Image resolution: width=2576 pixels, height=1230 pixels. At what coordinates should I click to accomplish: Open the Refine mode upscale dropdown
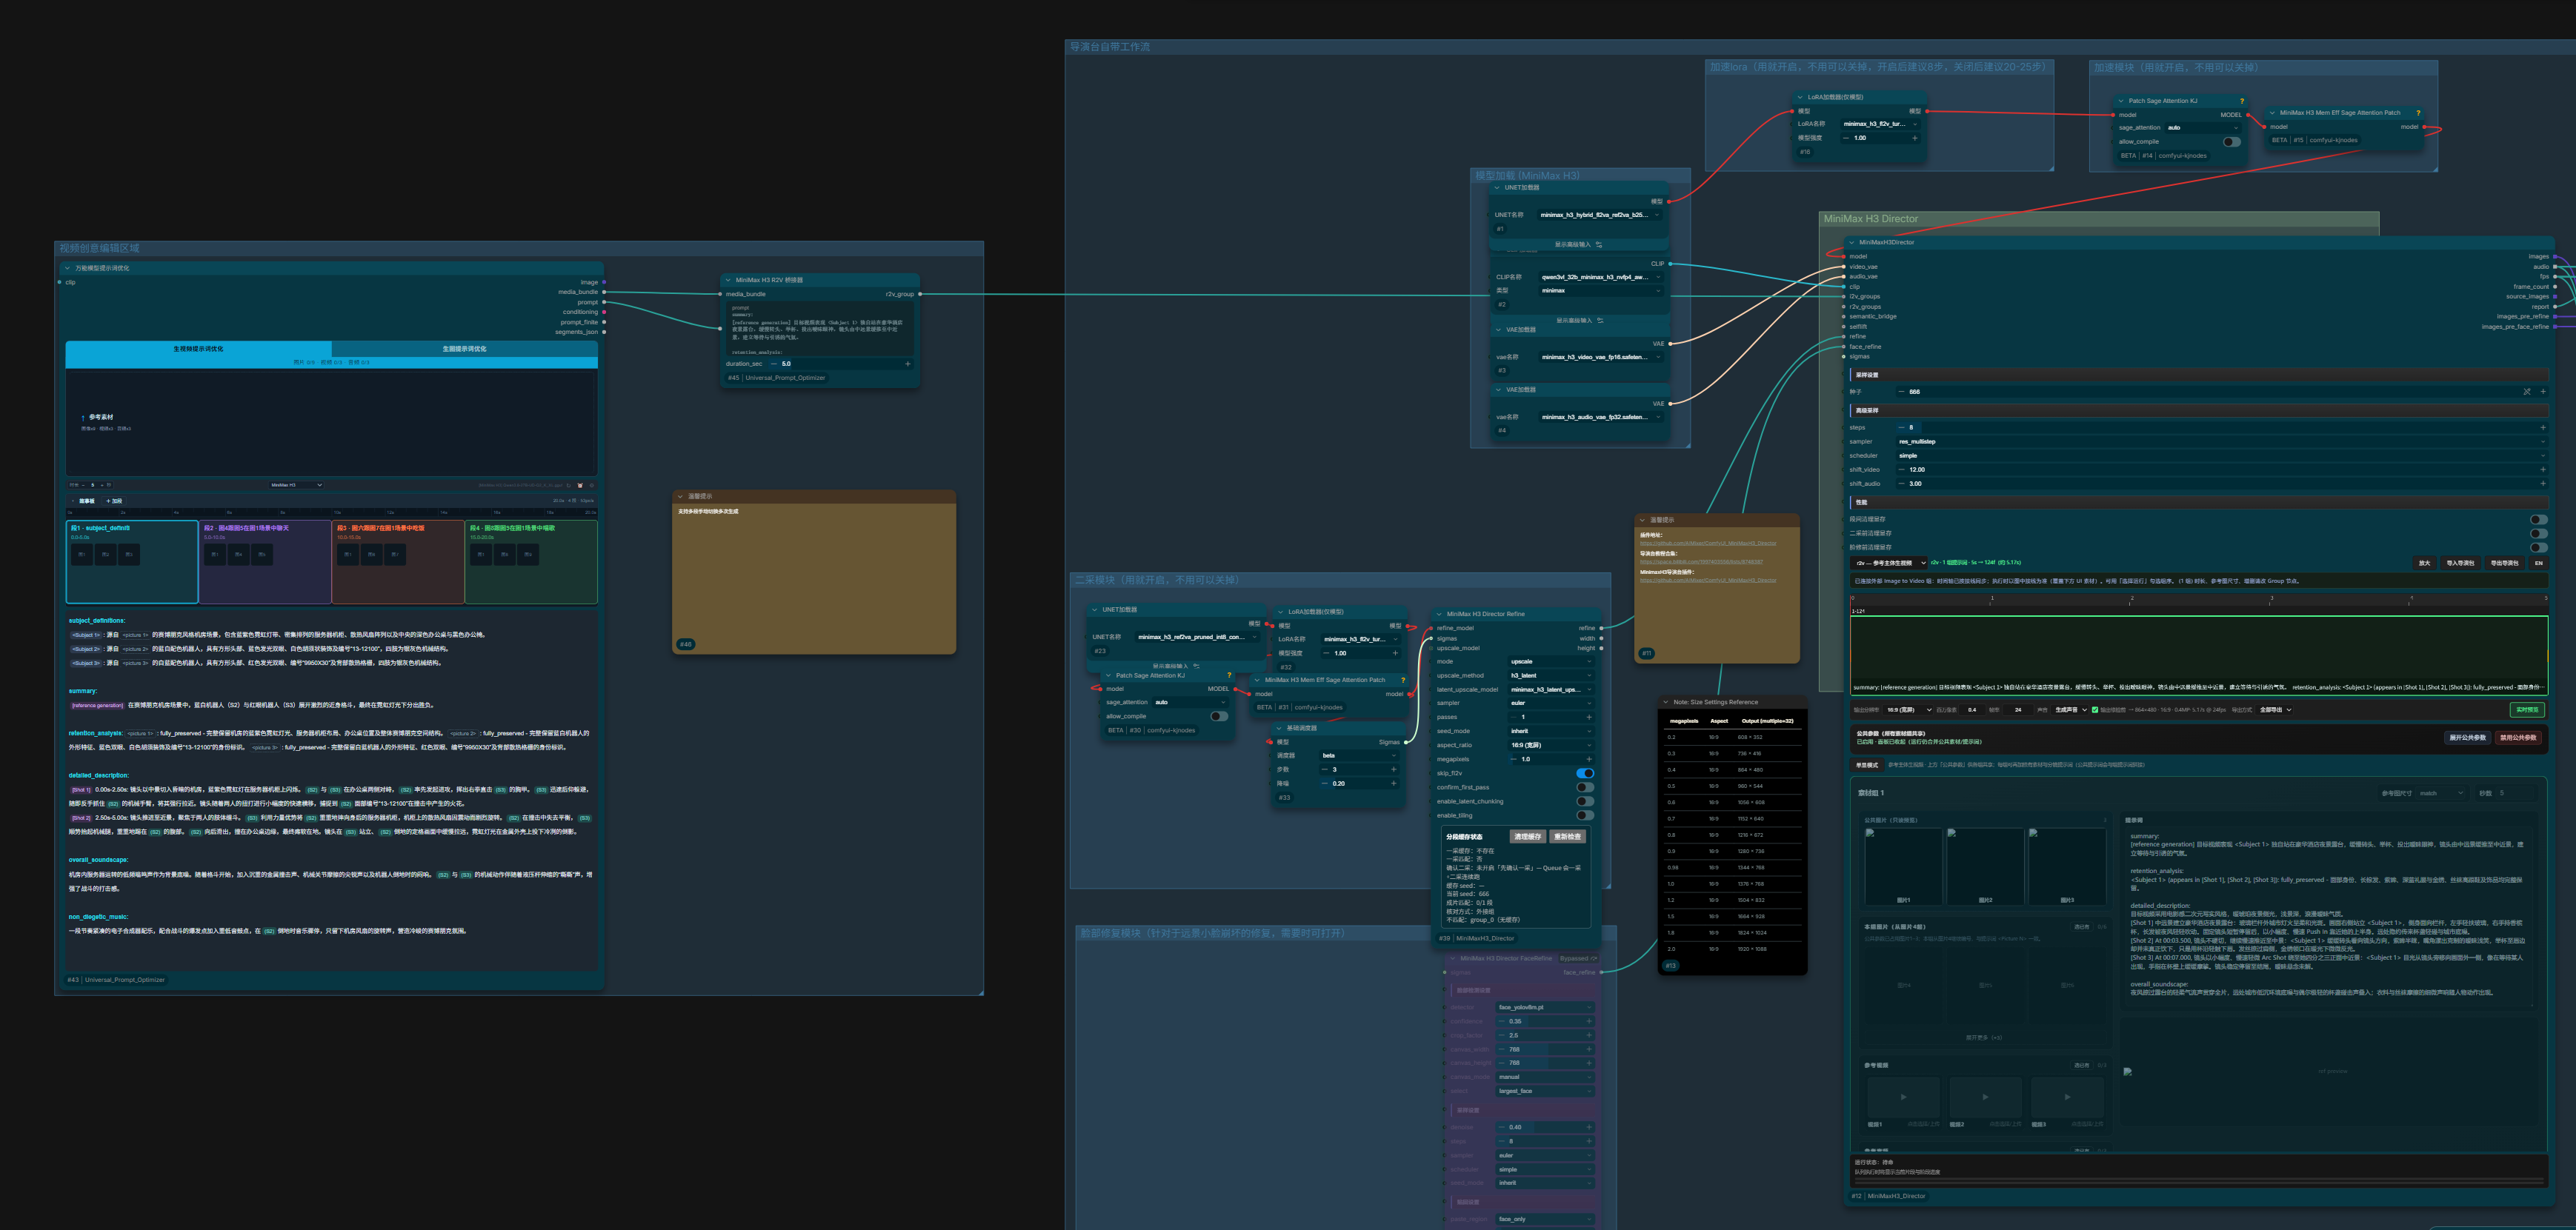click(x=1551, y=661)
